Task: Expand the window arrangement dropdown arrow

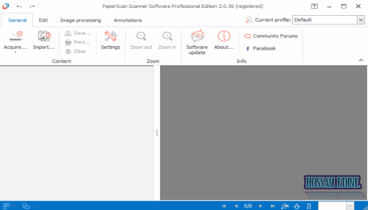Action: (33, 206)
